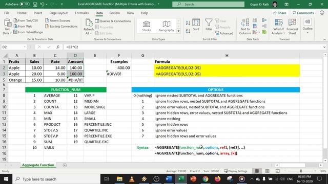Click the Name Box showing D2
The width and height of the screenshot is (328, 184).
pos(12,47)
